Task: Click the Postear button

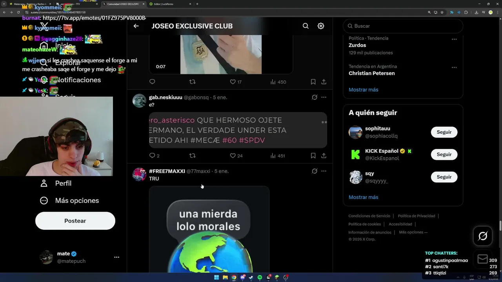Action: pyautogui.click(x=75, y=221)
